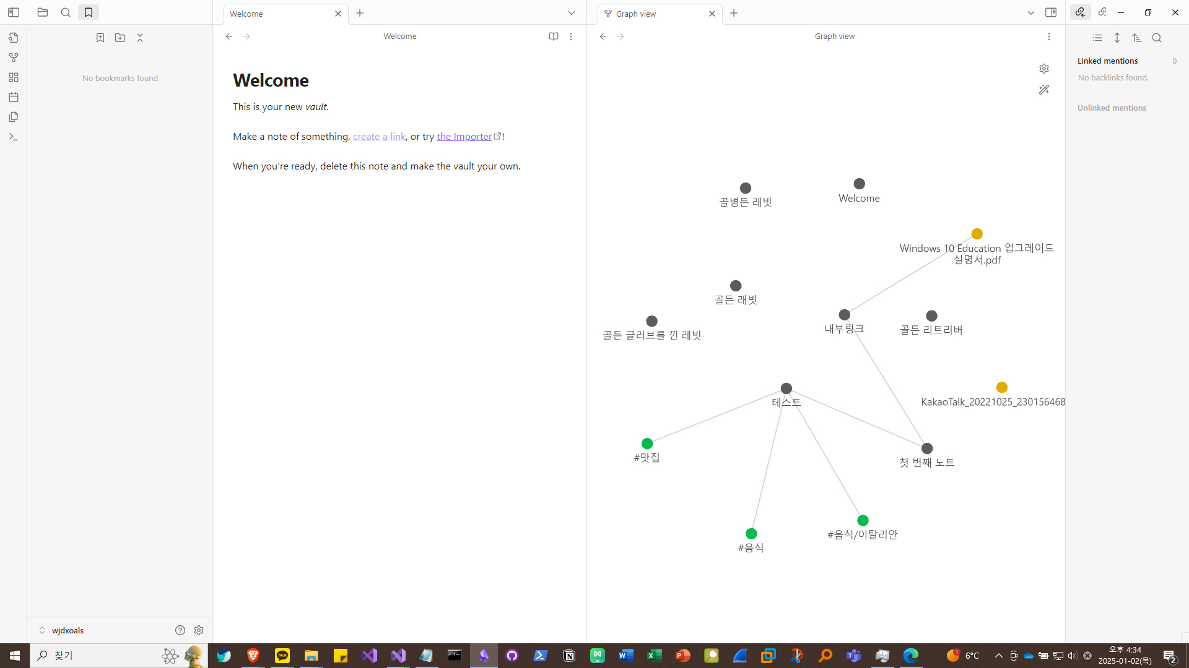Bookmark the active tab icon

tap(100, 38)
